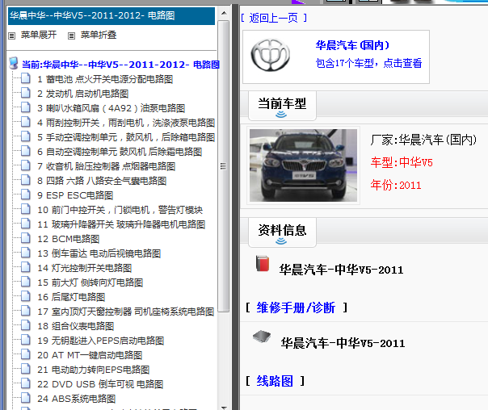Click the 厂家:华晨汽车(国内) text
488x410 pixels.
pos(423,140)
